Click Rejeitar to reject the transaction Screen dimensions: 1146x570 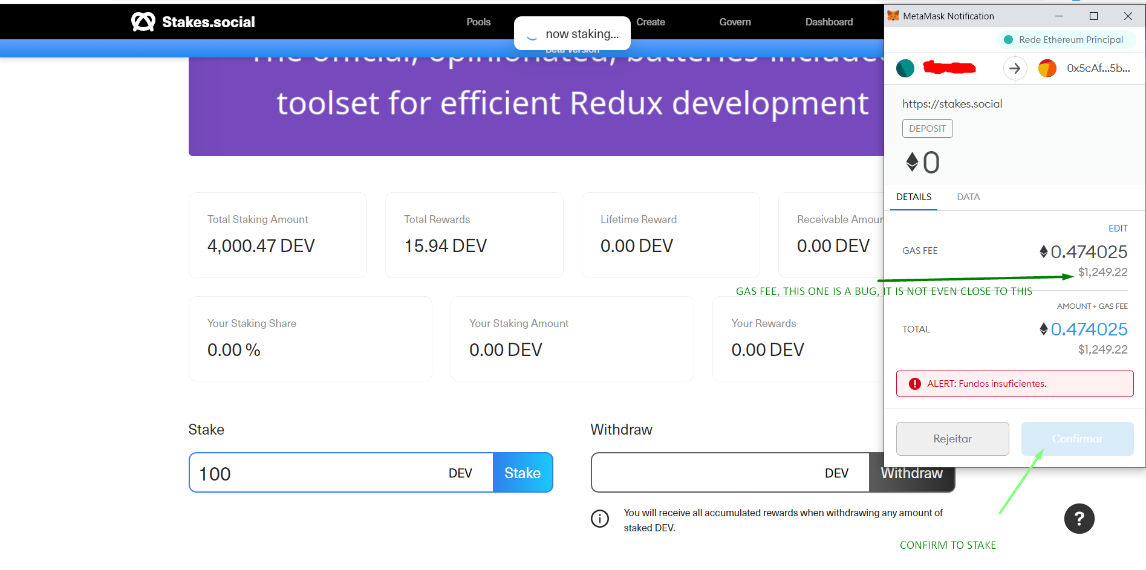coord(952,439)
